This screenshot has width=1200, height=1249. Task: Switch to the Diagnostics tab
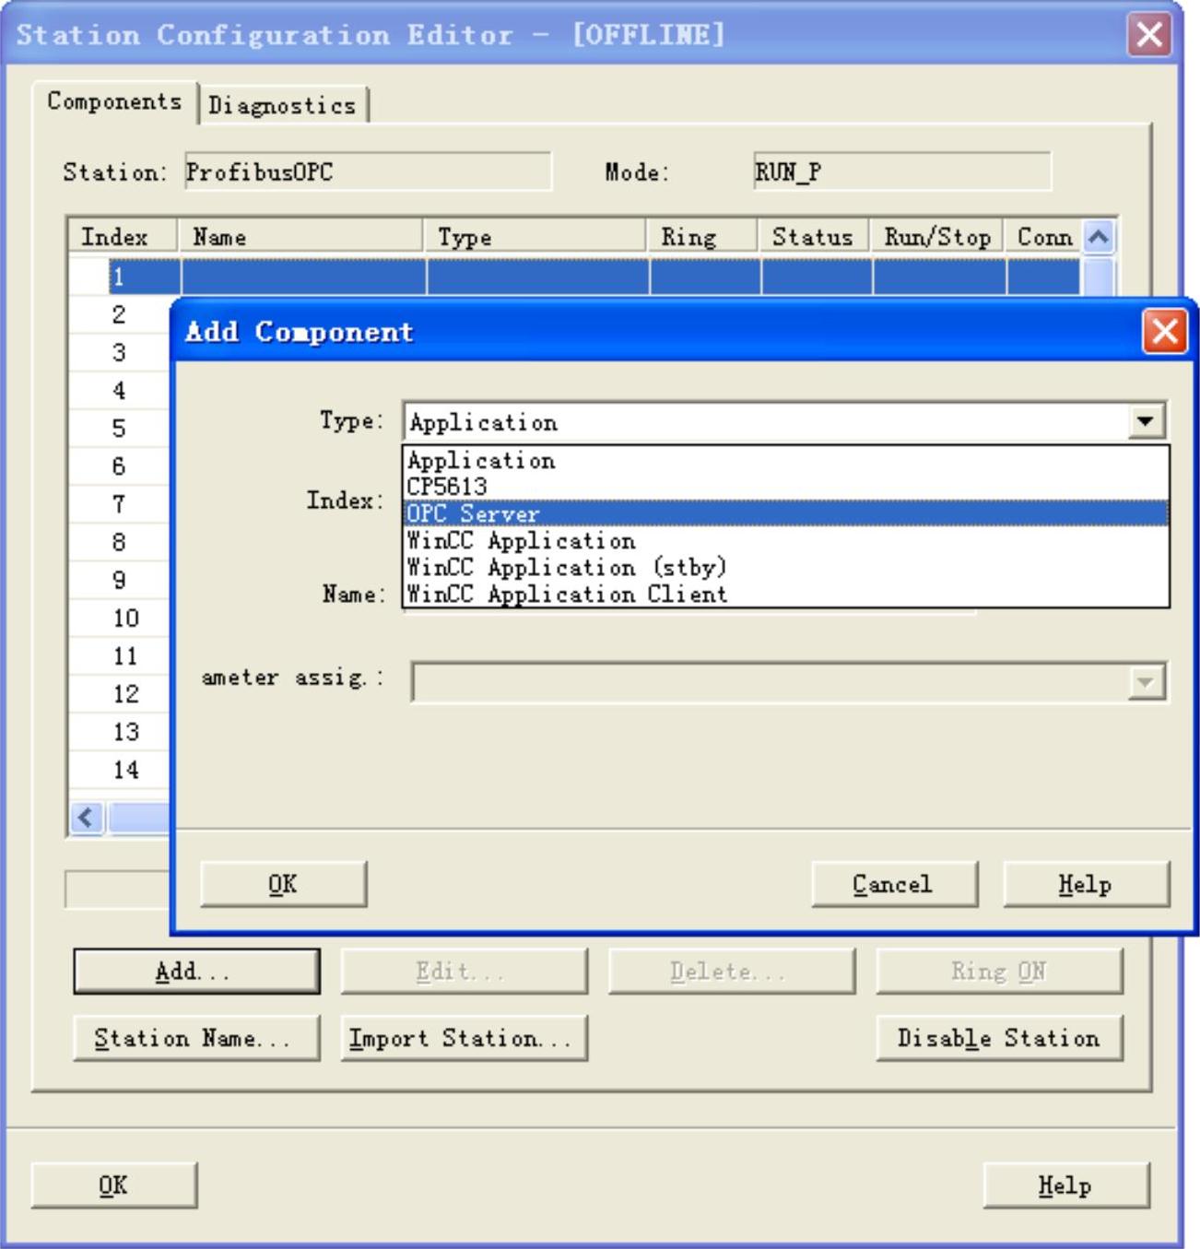pos(282,106)
